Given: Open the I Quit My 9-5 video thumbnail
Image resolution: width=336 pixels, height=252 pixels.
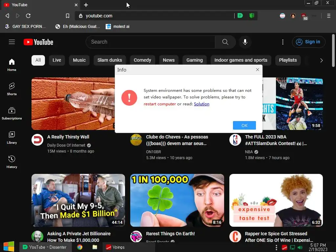Looking at the screenshot, I should point(78,200).
